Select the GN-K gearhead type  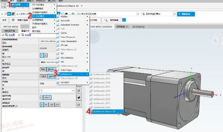pos(47,98)
